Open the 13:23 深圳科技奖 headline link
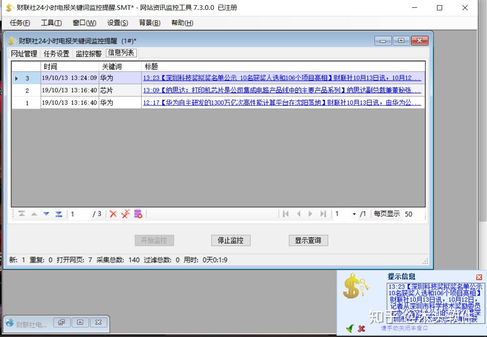This screenshot has width=487, height=337. pos(282,78)
